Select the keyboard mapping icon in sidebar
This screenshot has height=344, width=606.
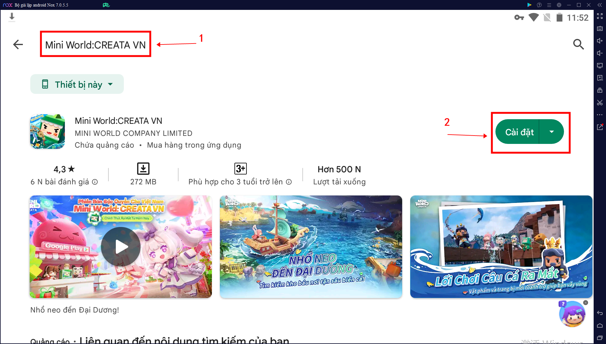(600, 28)
